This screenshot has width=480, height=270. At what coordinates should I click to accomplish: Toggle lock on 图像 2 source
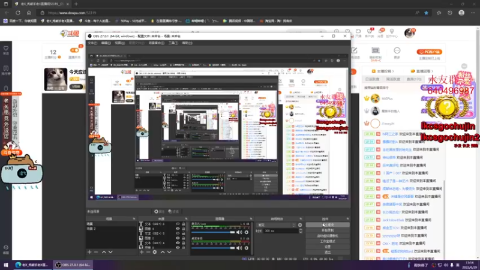tap(184, 238)
